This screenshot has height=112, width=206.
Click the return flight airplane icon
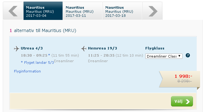[x=84, y=49]
